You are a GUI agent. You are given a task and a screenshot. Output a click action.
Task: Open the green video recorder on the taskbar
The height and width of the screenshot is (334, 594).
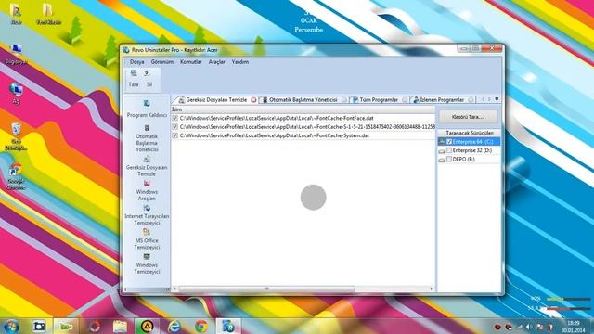click(x=66, y=326)
